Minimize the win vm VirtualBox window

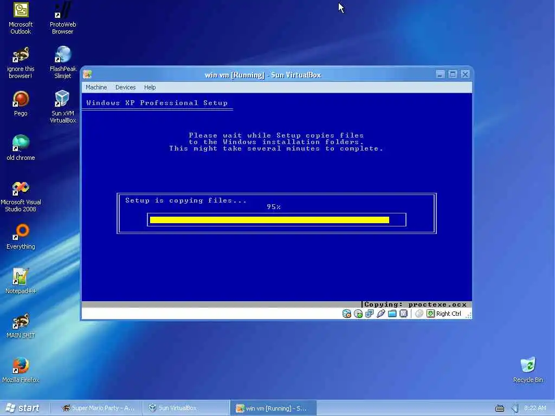pos(440,74)
